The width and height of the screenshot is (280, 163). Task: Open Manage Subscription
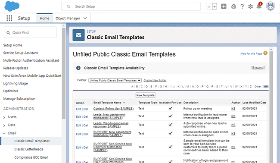[19, 99]
